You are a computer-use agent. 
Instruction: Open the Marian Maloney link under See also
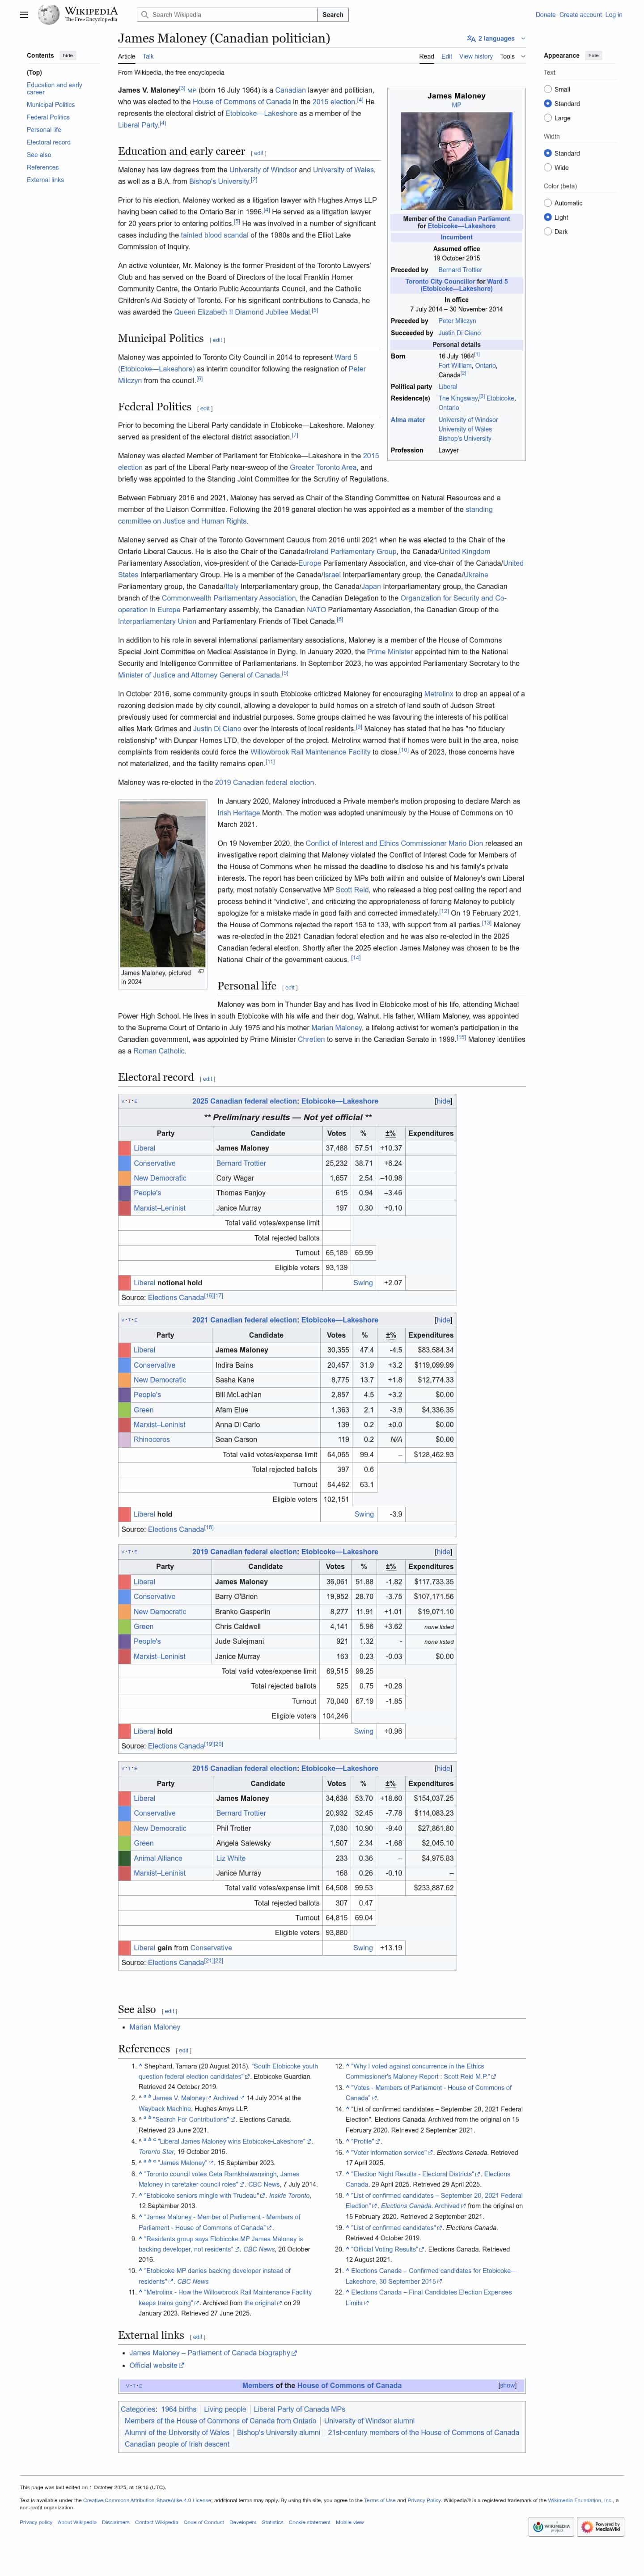point(155,2027)
